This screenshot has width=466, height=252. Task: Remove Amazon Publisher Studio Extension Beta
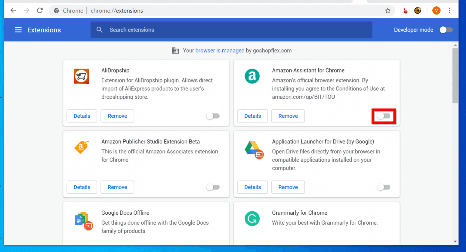coord(117,187)
